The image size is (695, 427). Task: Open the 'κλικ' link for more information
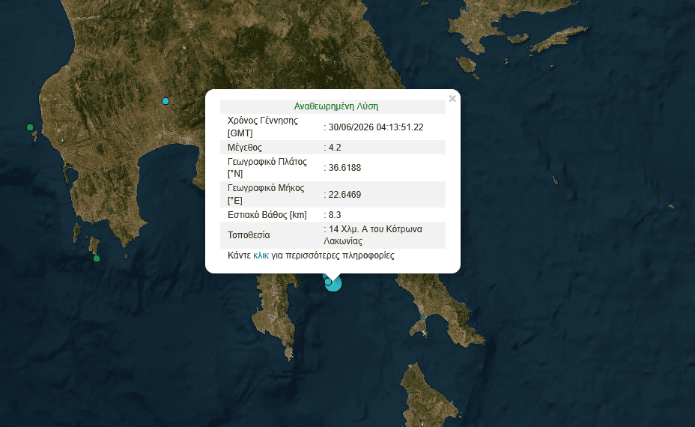click(x=261, y=255)
